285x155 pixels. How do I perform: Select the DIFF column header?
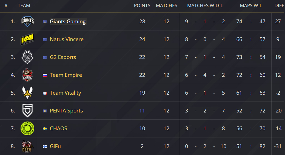click(279, 6)
